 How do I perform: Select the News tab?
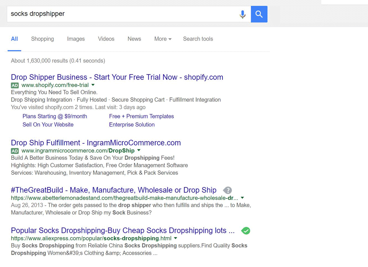click(134, 39)
